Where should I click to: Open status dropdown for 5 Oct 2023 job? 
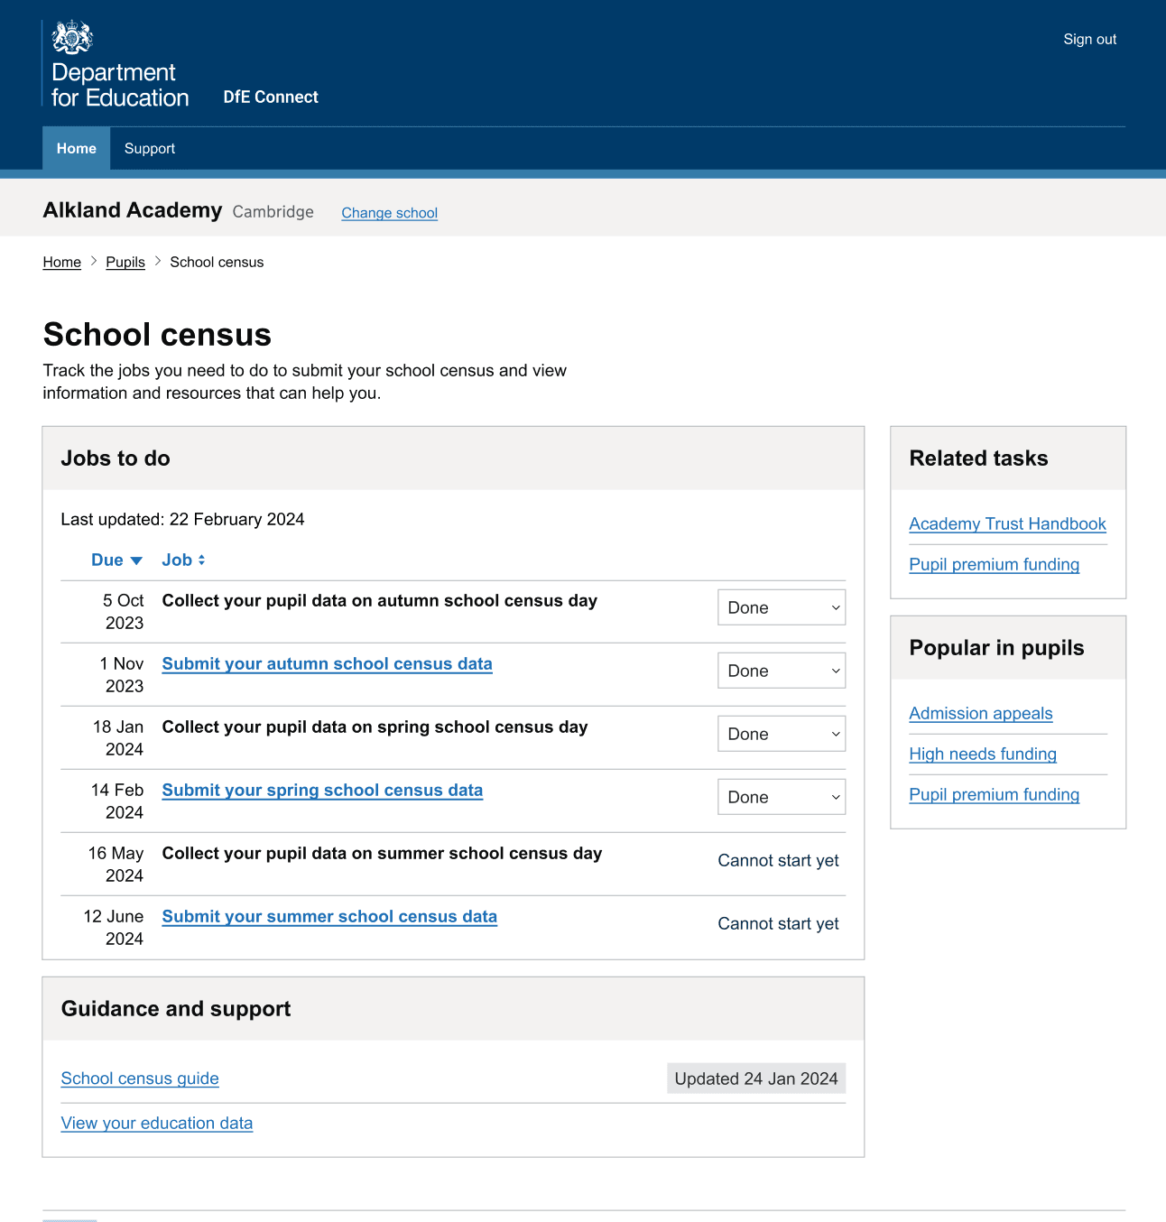tap(782, 607)
